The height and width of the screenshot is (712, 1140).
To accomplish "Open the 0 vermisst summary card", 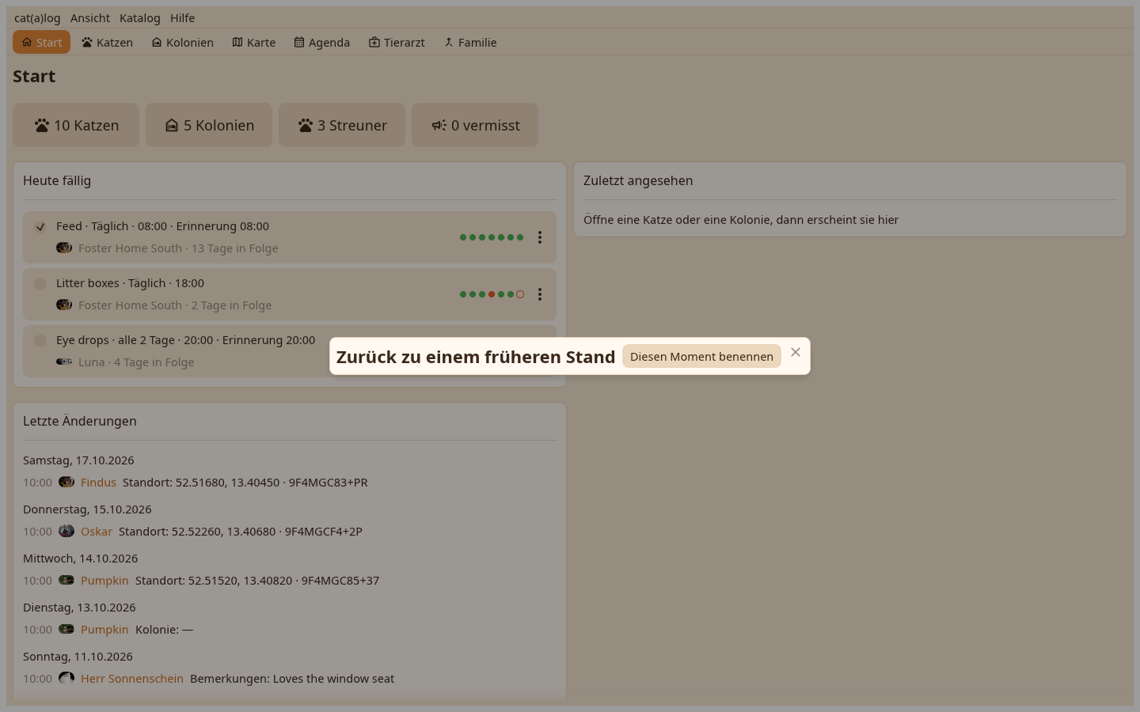I will pos(475,125).
